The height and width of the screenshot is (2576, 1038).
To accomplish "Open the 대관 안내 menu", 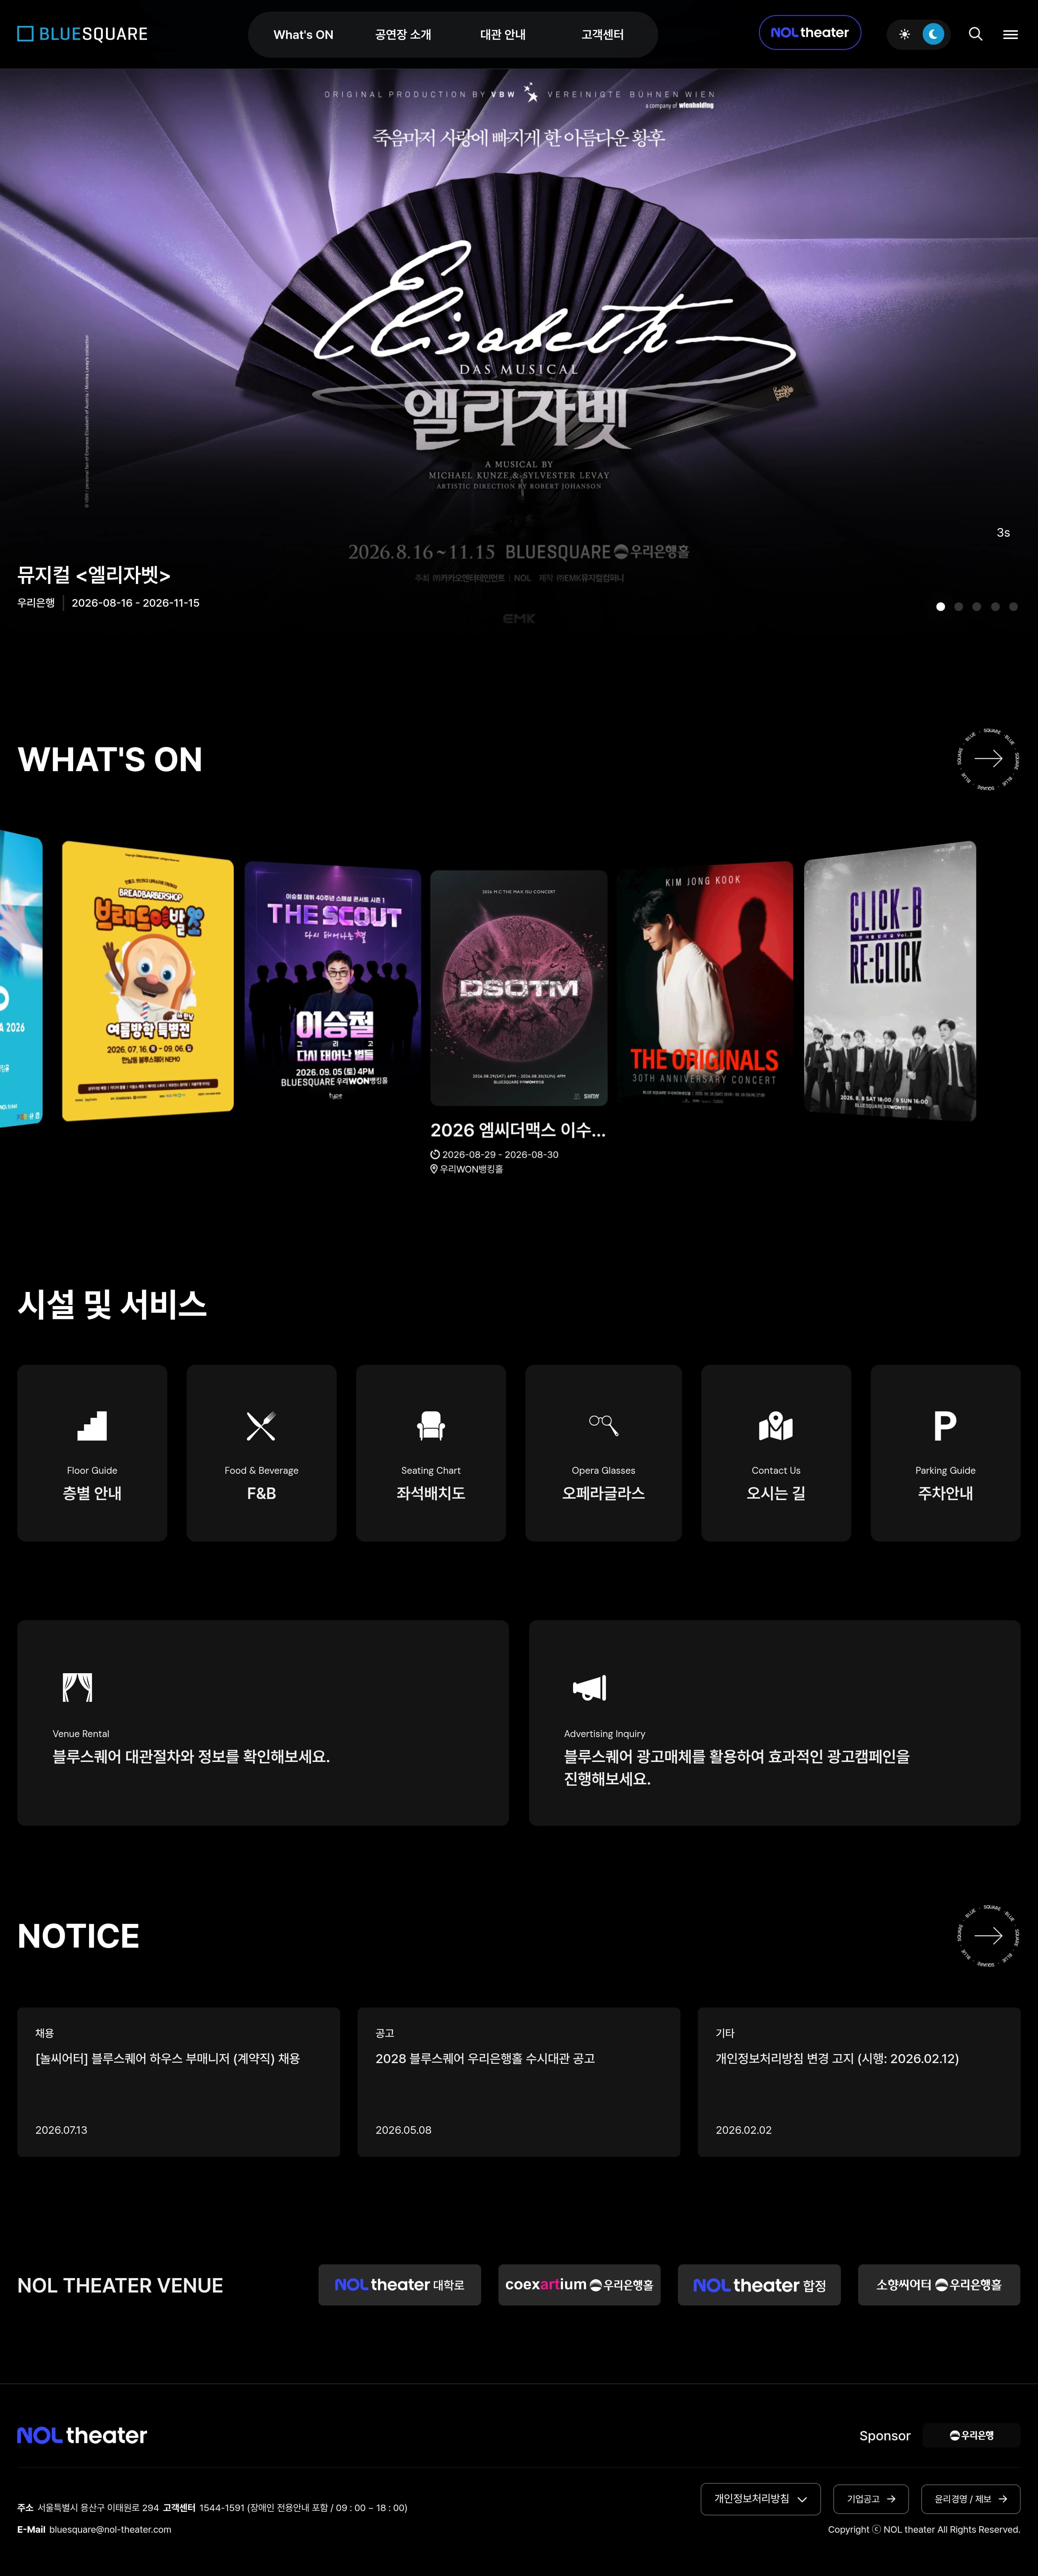I will click(502, 35).
